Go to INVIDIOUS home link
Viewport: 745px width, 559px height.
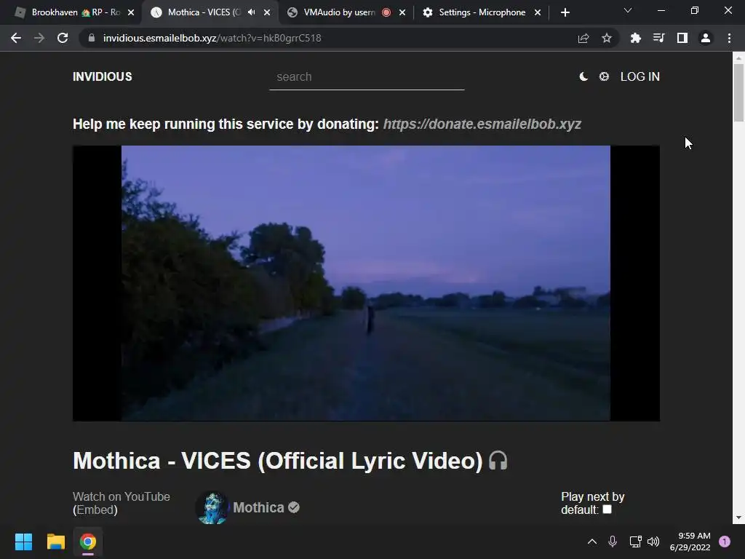(x=102, y=76)
